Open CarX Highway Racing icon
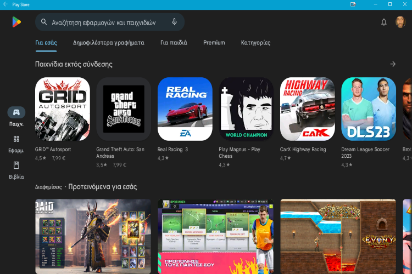 click(308, 109)
